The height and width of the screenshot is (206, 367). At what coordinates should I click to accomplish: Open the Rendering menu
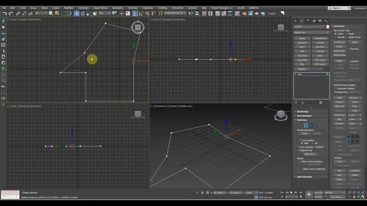click(x=118, y=8)
